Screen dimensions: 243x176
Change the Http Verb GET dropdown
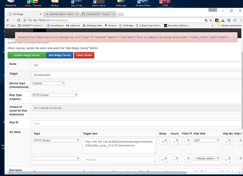[206, 140]
